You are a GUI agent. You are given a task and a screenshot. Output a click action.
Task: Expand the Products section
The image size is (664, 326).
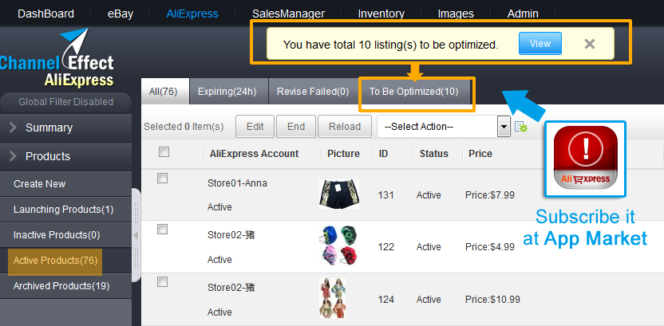click(x=65, y=156)
